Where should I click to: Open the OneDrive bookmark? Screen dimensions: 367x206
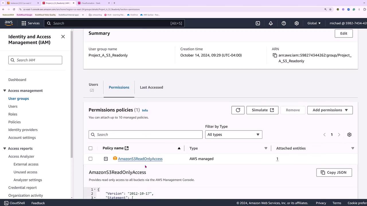(132, 15)
